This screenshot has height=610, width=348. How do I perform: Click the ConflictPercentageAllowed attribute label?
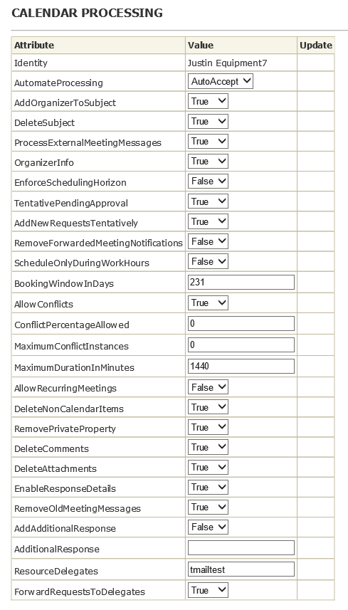[x=72, y=325]
